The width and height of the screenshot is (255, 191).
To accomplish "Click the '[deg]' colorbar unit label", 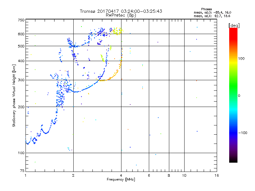I will (x=234, y=25).
